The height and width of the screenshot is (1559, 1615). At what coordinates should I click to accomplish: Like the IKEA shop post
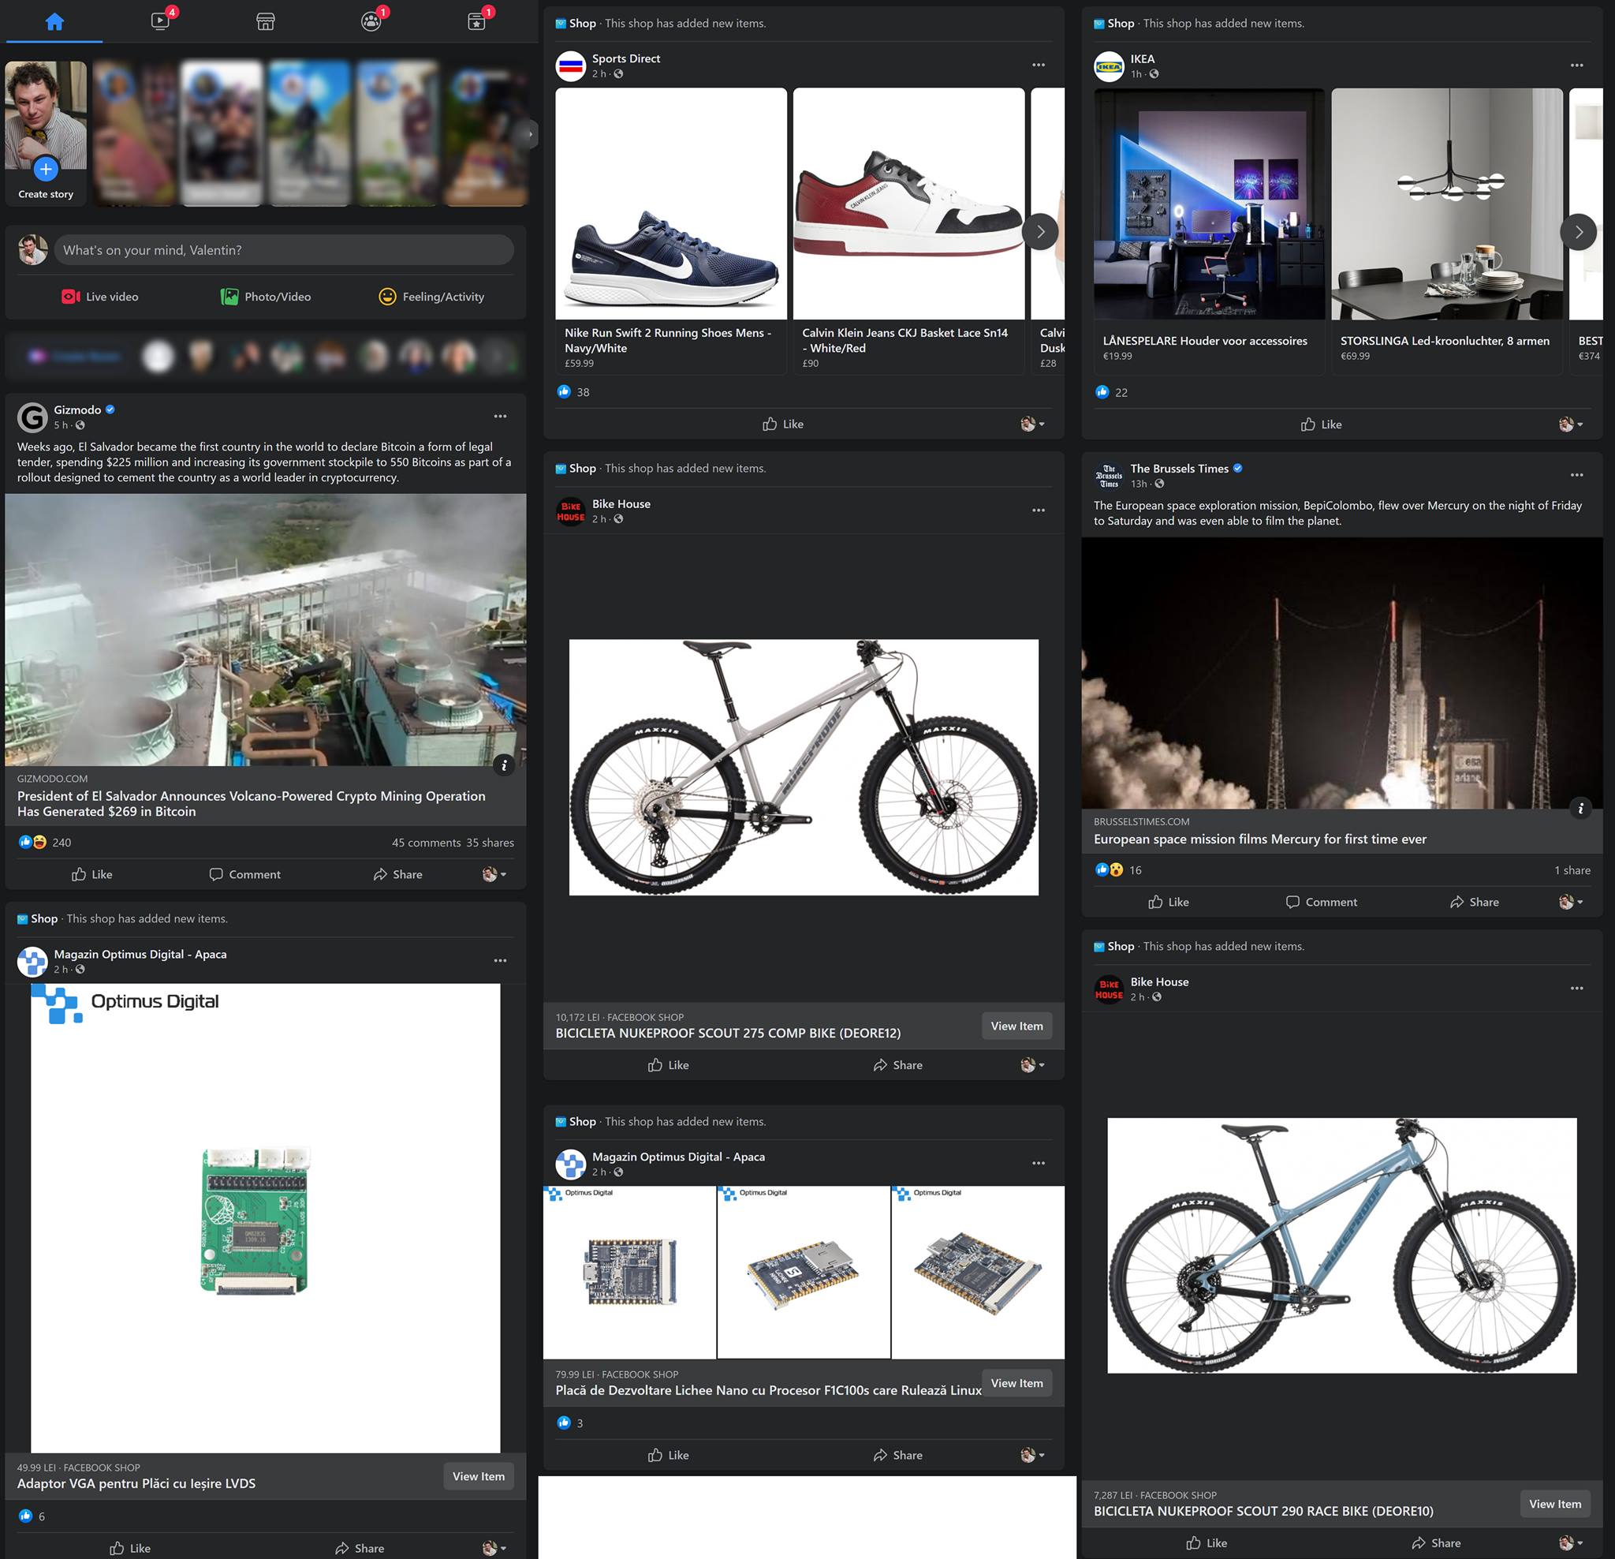point(1321,424)
